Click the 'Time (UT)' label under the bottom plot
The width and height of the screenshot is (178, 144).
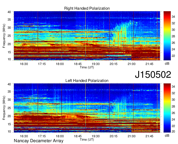click(87, 140)
